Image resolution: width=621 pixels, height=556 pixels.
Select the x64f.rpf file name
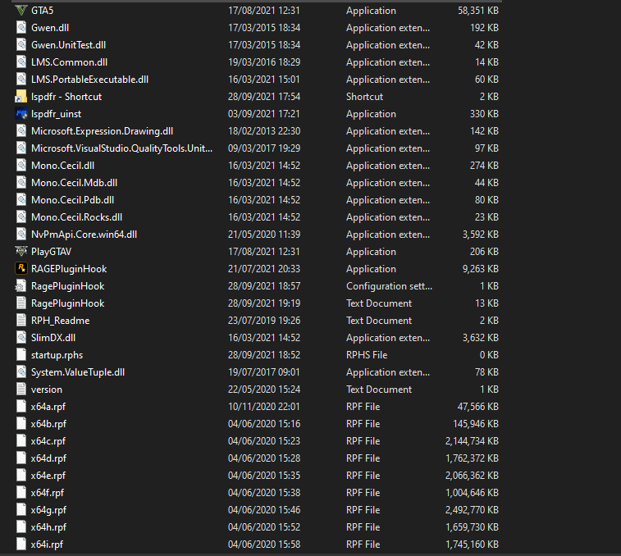[x=48, y=493]
